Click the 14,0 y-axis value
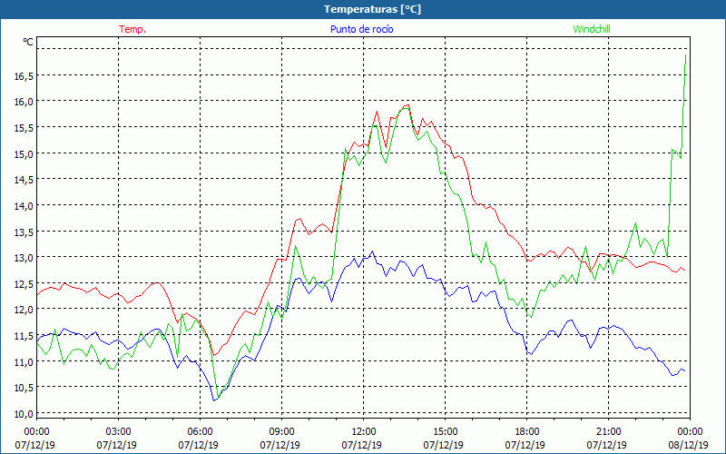This screenshot has width=726, height=454. click(x=24, y=207)
